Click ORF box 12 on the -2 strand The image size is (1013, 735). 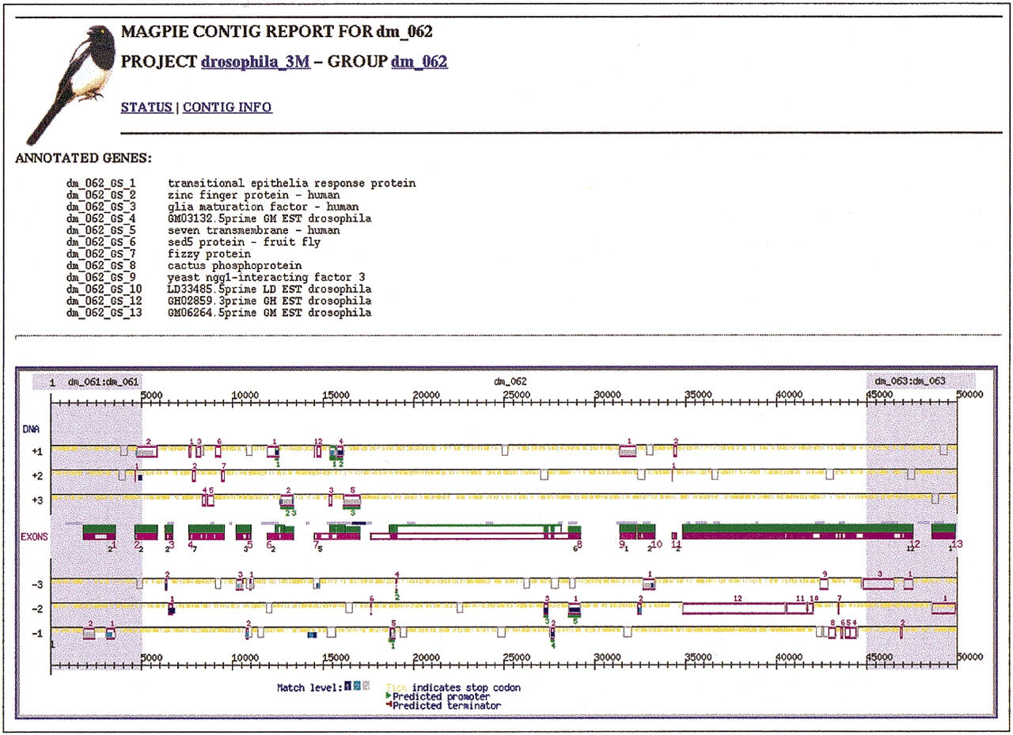(x=733, y=608)
